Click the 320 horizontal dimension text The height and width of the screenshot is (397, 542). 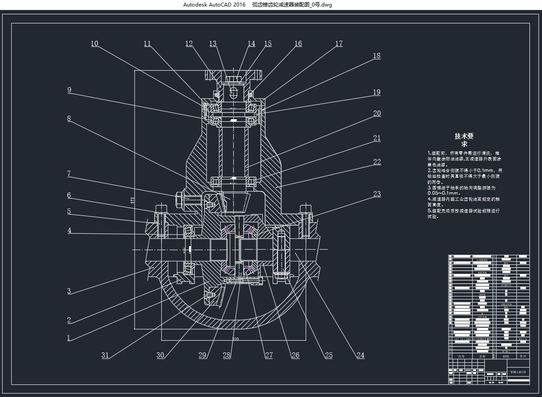[235, 339]
